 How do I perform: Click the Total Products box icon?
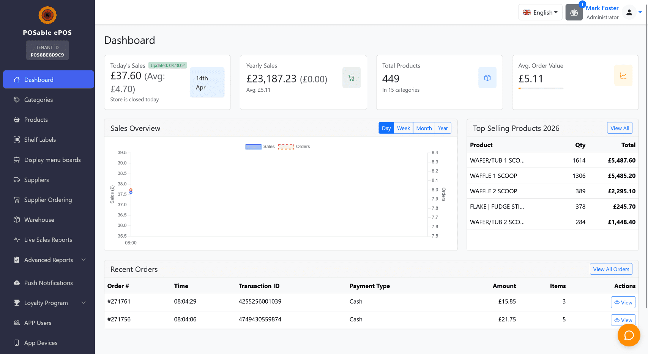click(x=487, y=78)
